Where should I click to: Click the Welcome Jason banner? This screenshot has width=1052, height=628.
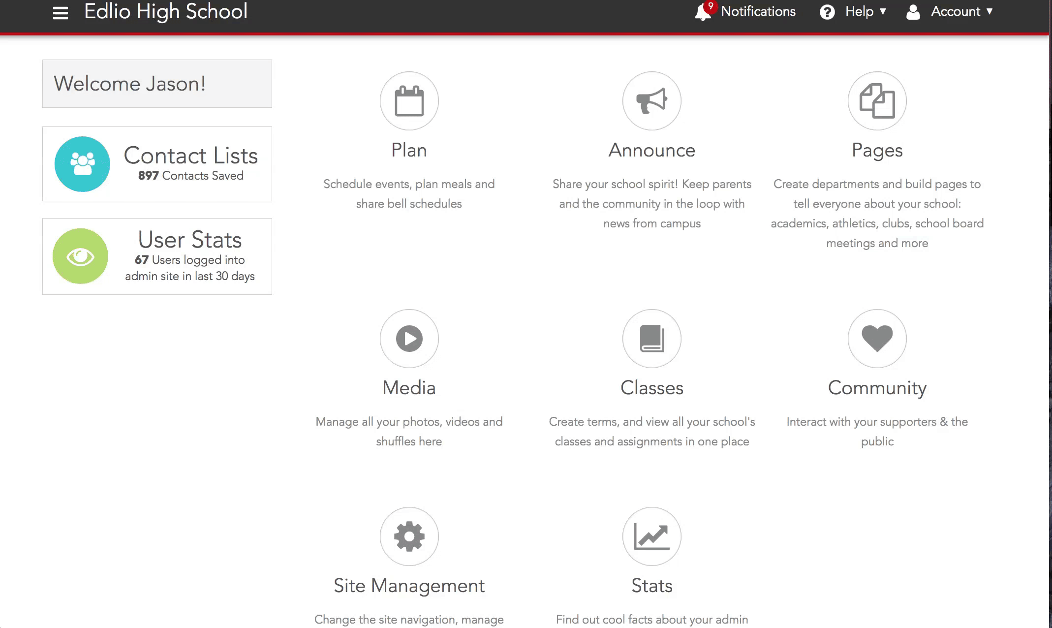(x=157, y=84)
